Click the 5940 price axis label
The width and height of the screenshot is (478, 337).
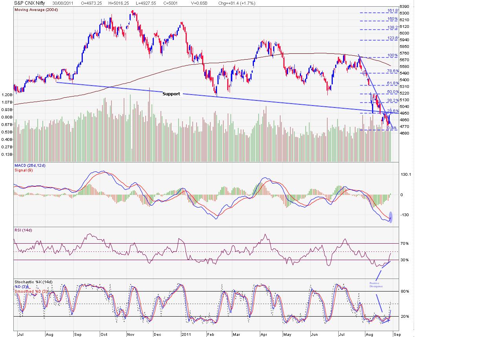pos(404,40)
